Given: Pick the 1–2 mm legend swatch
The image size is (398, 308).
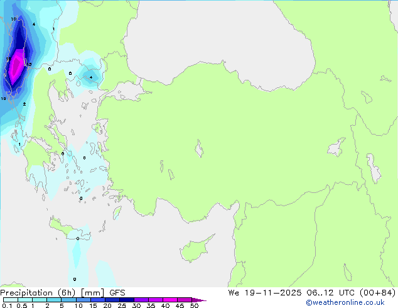Looking at the screenshot, I should click(40, 300).
